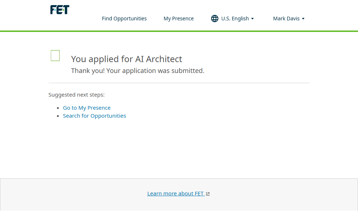Image resolution: width=358 pixels, height=211 pixels.
Task: Follow the Go to My Presence link
Action: [x=87, y=108]
